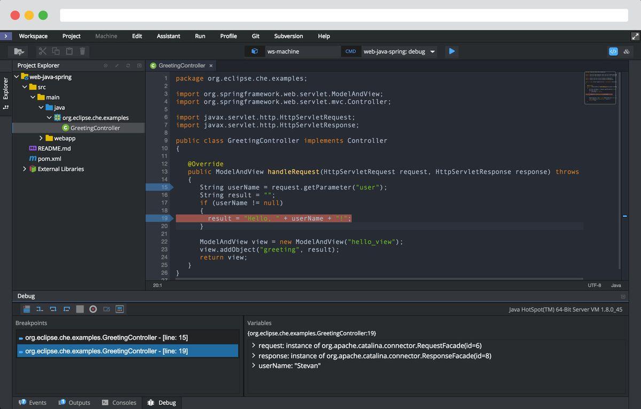
Task: Open the Git menu
Action: pyautogui.click(x=256, y=36)
